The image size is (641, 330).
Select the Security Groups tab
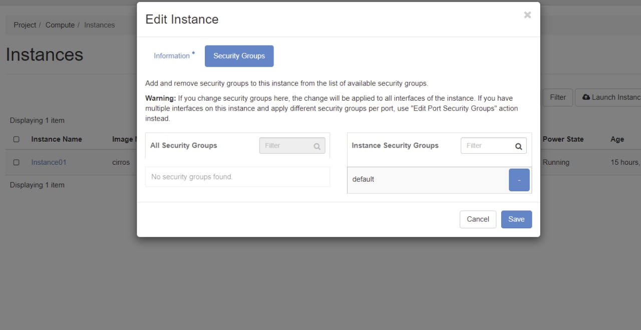pyautogui.click(x=239, y=56)
